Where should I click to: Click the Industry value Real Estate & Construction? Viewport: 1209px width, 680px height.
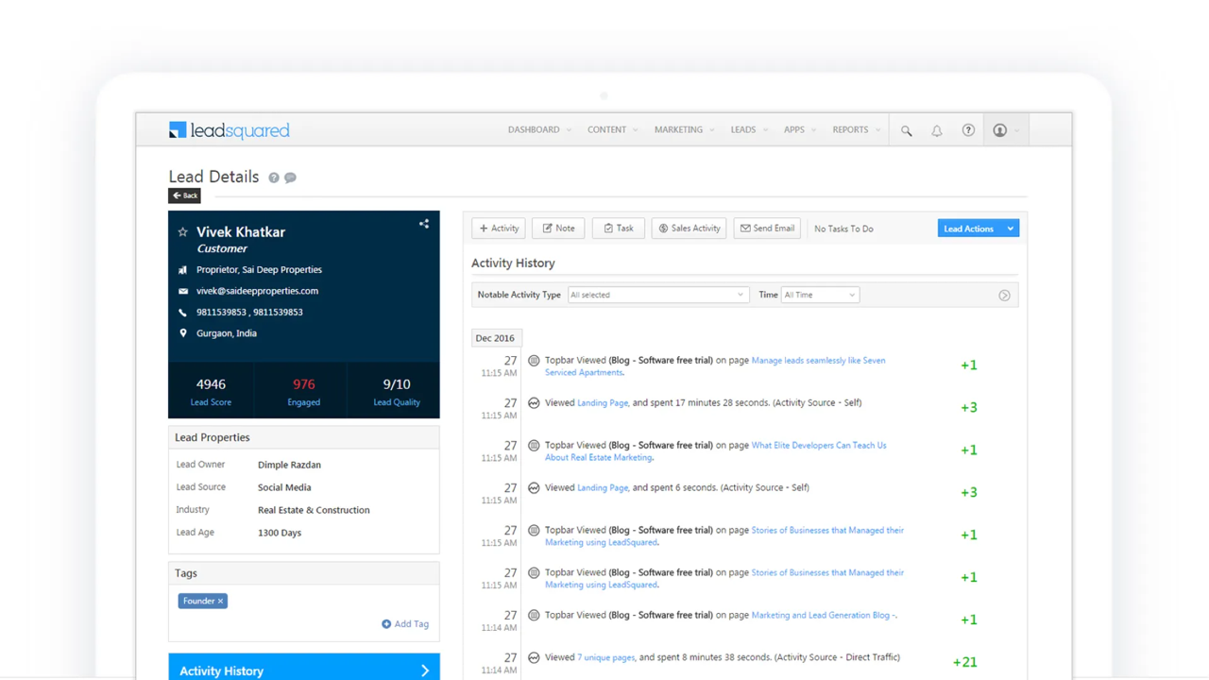[x=314, y=510]
